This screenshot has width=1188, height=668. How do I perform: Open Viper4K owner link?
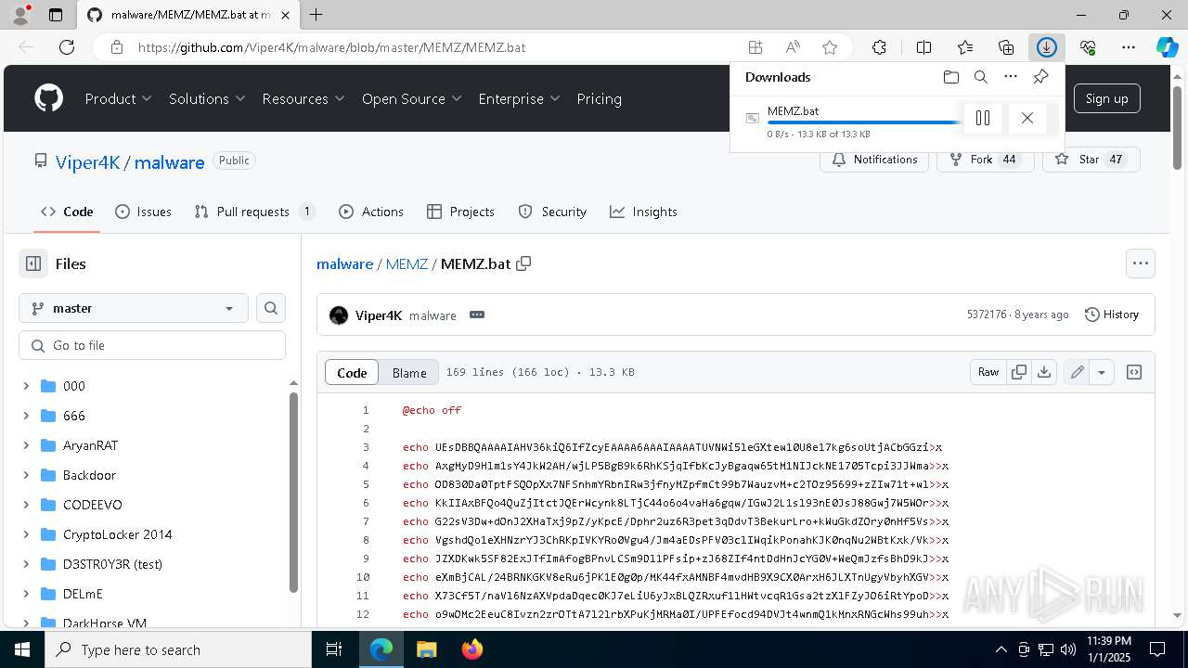tap(87, 162)
